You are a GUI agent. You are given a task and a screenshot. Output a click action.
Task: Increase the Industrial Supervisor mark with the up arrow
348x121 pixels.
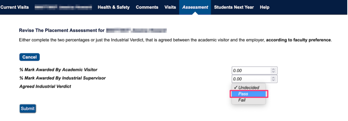[x=273, y=78]
